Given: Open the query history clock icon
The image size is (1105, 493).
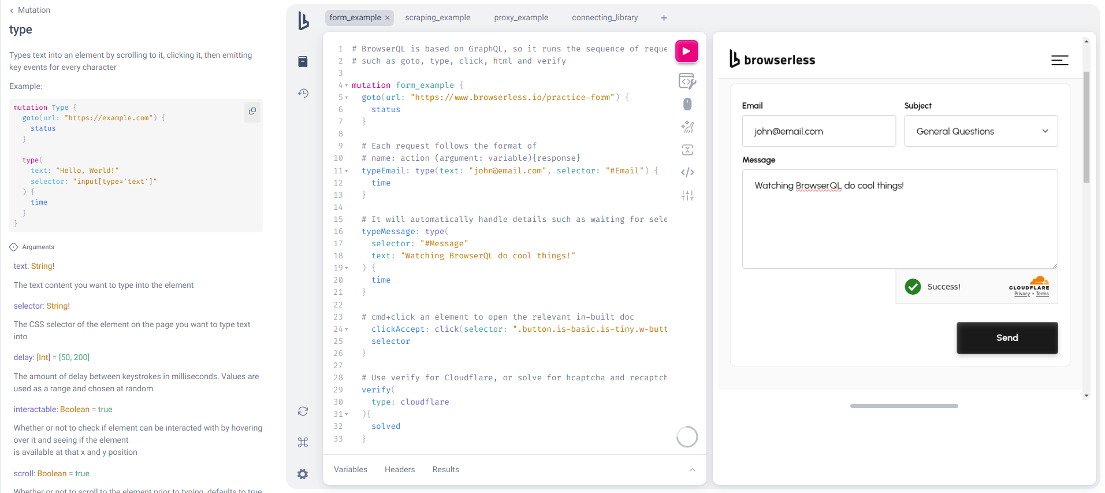Looking at the screenshot, I should tap(303, 93).
